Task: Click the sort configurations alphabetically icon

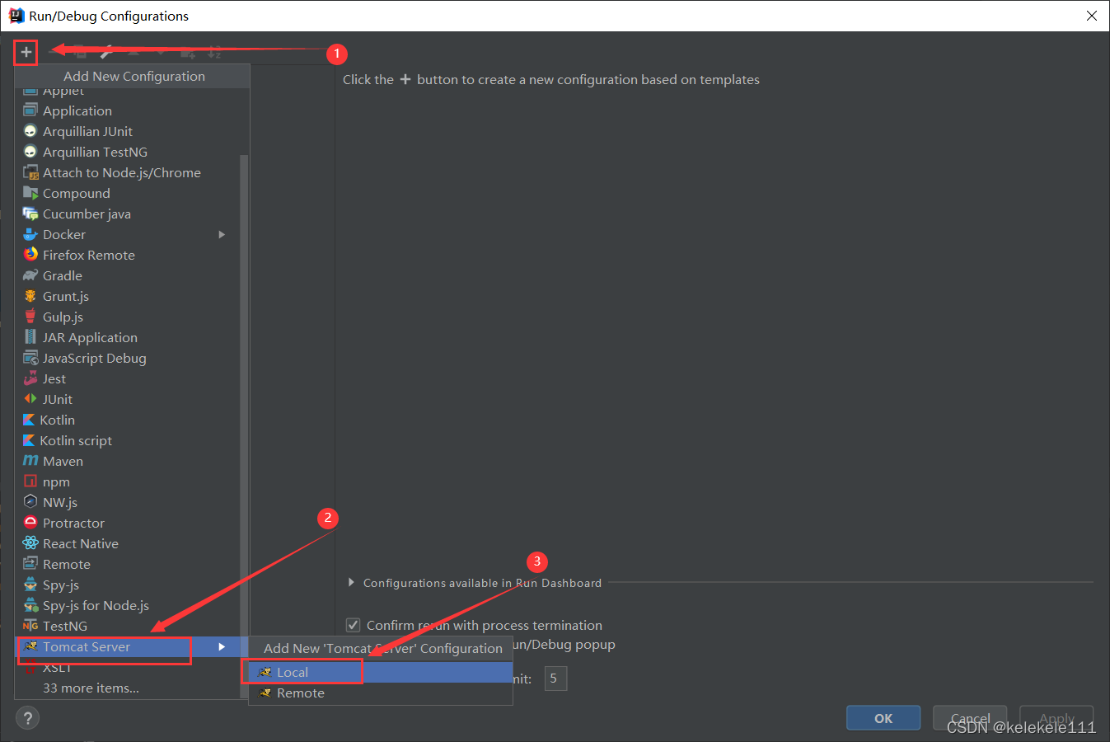Action: (213, 53)
